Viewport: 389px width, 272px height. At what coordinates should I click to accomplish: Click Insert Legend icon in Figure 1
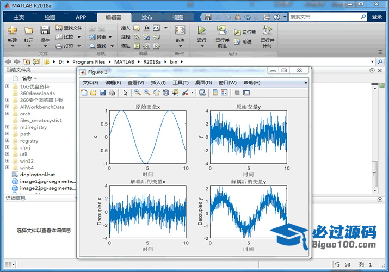[x=224, y=92]
